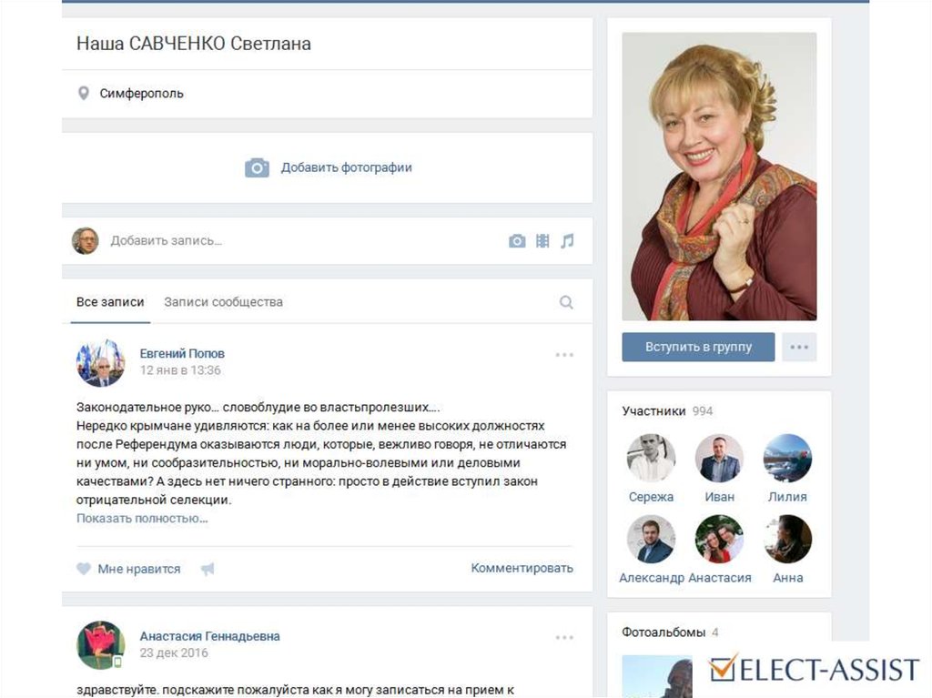Image resolution: width=932 pixels, height=698 pixels.
Task: Expand post with Показать полностью
Action: (142, 519)
